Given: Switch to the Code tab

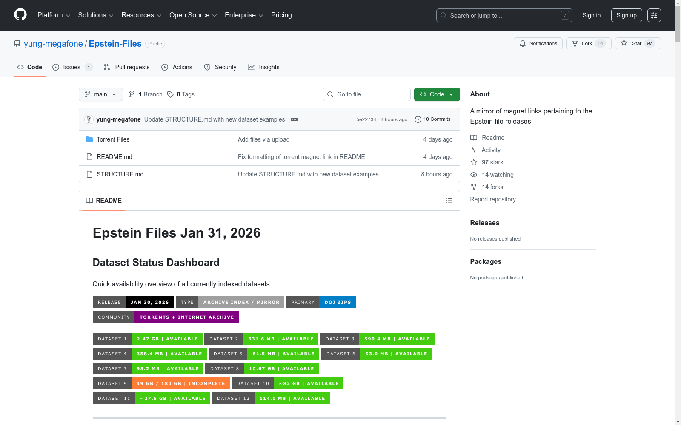Looking at the screenshot, I should click(x=30, y=67).
